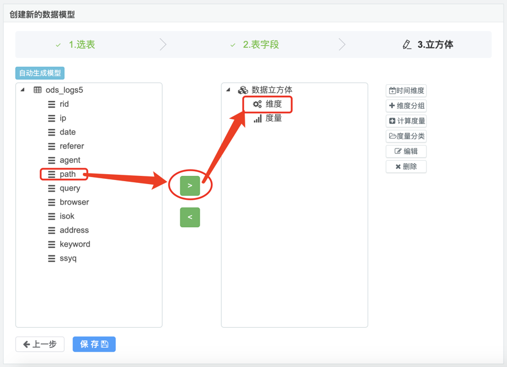This screenshot has height=367, width=507.
Task: Click the 编辑 edit button
Action: (x=406, y=151)
